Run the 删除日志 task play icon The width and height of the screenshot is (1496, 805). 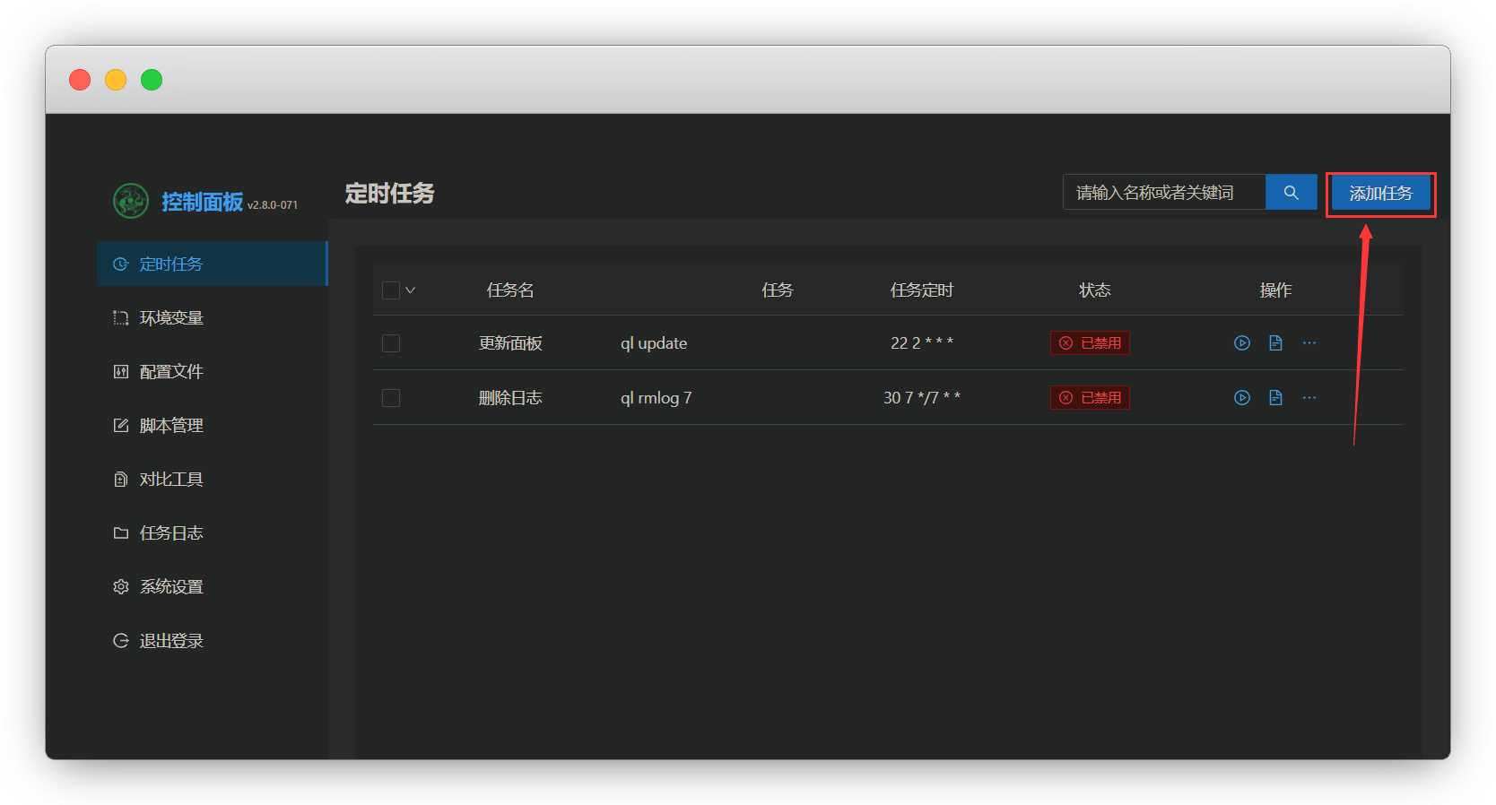1241,398
